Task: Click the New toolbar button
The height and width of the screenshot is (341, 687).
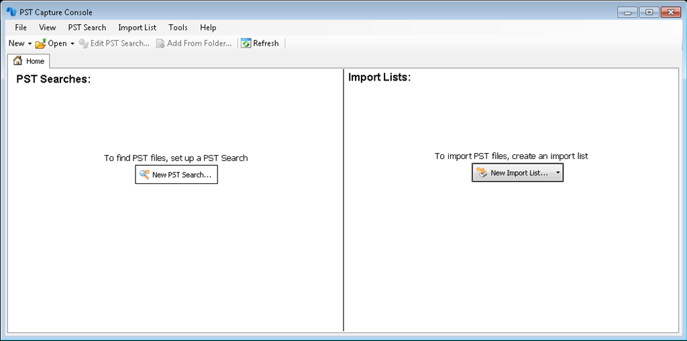Action: 17,43
